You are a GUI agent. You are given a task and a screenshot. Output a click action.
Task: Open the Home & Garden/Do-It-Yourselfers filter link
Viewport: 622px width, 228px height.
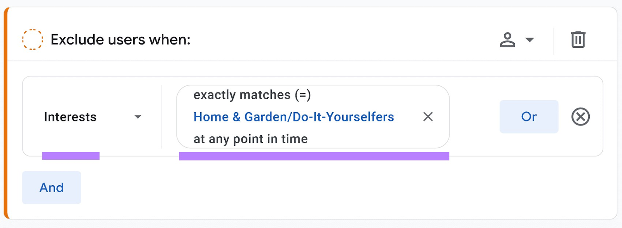[x=294, y=117]
